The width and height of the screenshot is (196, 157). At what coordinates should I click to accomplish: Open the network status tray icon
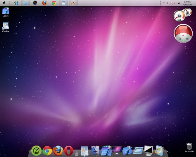click(x=175, y=3)
